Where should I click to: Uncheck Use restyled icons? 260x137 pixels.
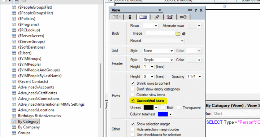pyautogui.click(x=133, y=101)
